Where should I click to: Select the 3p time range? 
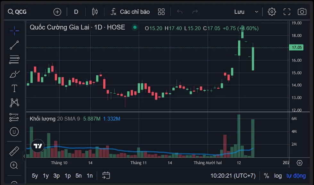[x=56, y=176]
